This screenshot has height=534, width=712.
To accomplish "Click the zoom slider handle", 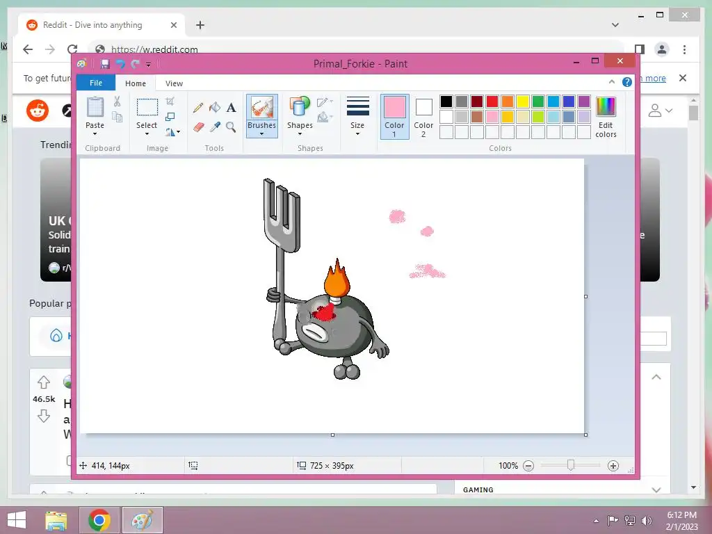I will [571, 465].
